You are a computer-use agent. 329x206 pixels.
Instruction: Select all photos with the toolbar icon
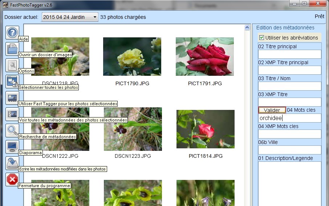(12, 82)
